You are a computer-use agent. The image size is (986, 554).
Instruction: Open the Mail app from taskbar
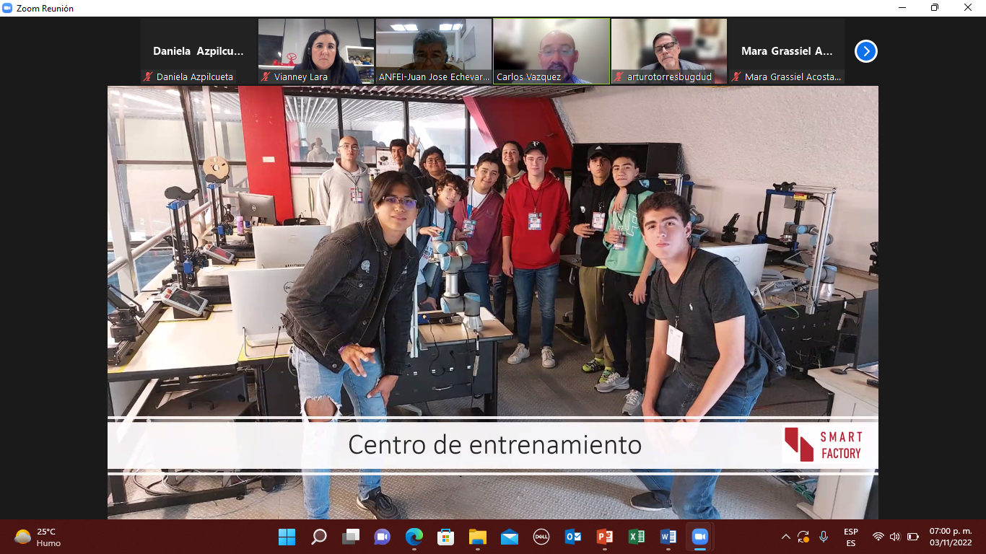point(509,537)
